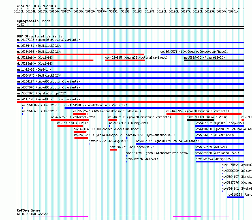
Task: Click the blue bar under nsv4101991
Action: point(190,144)
